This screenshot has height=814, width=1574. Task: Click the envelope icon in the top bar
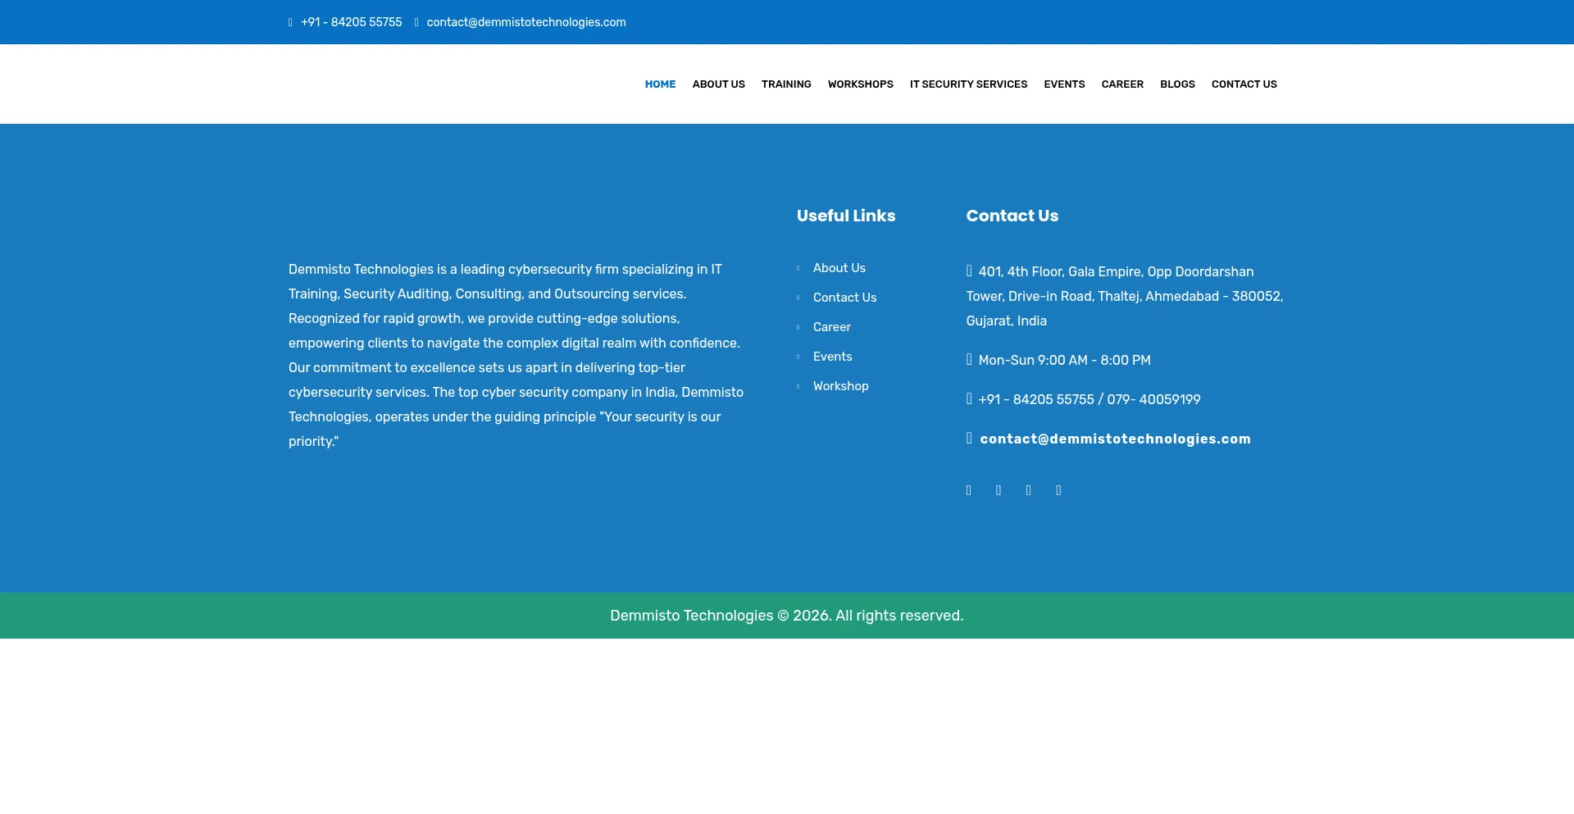point(416,22)
